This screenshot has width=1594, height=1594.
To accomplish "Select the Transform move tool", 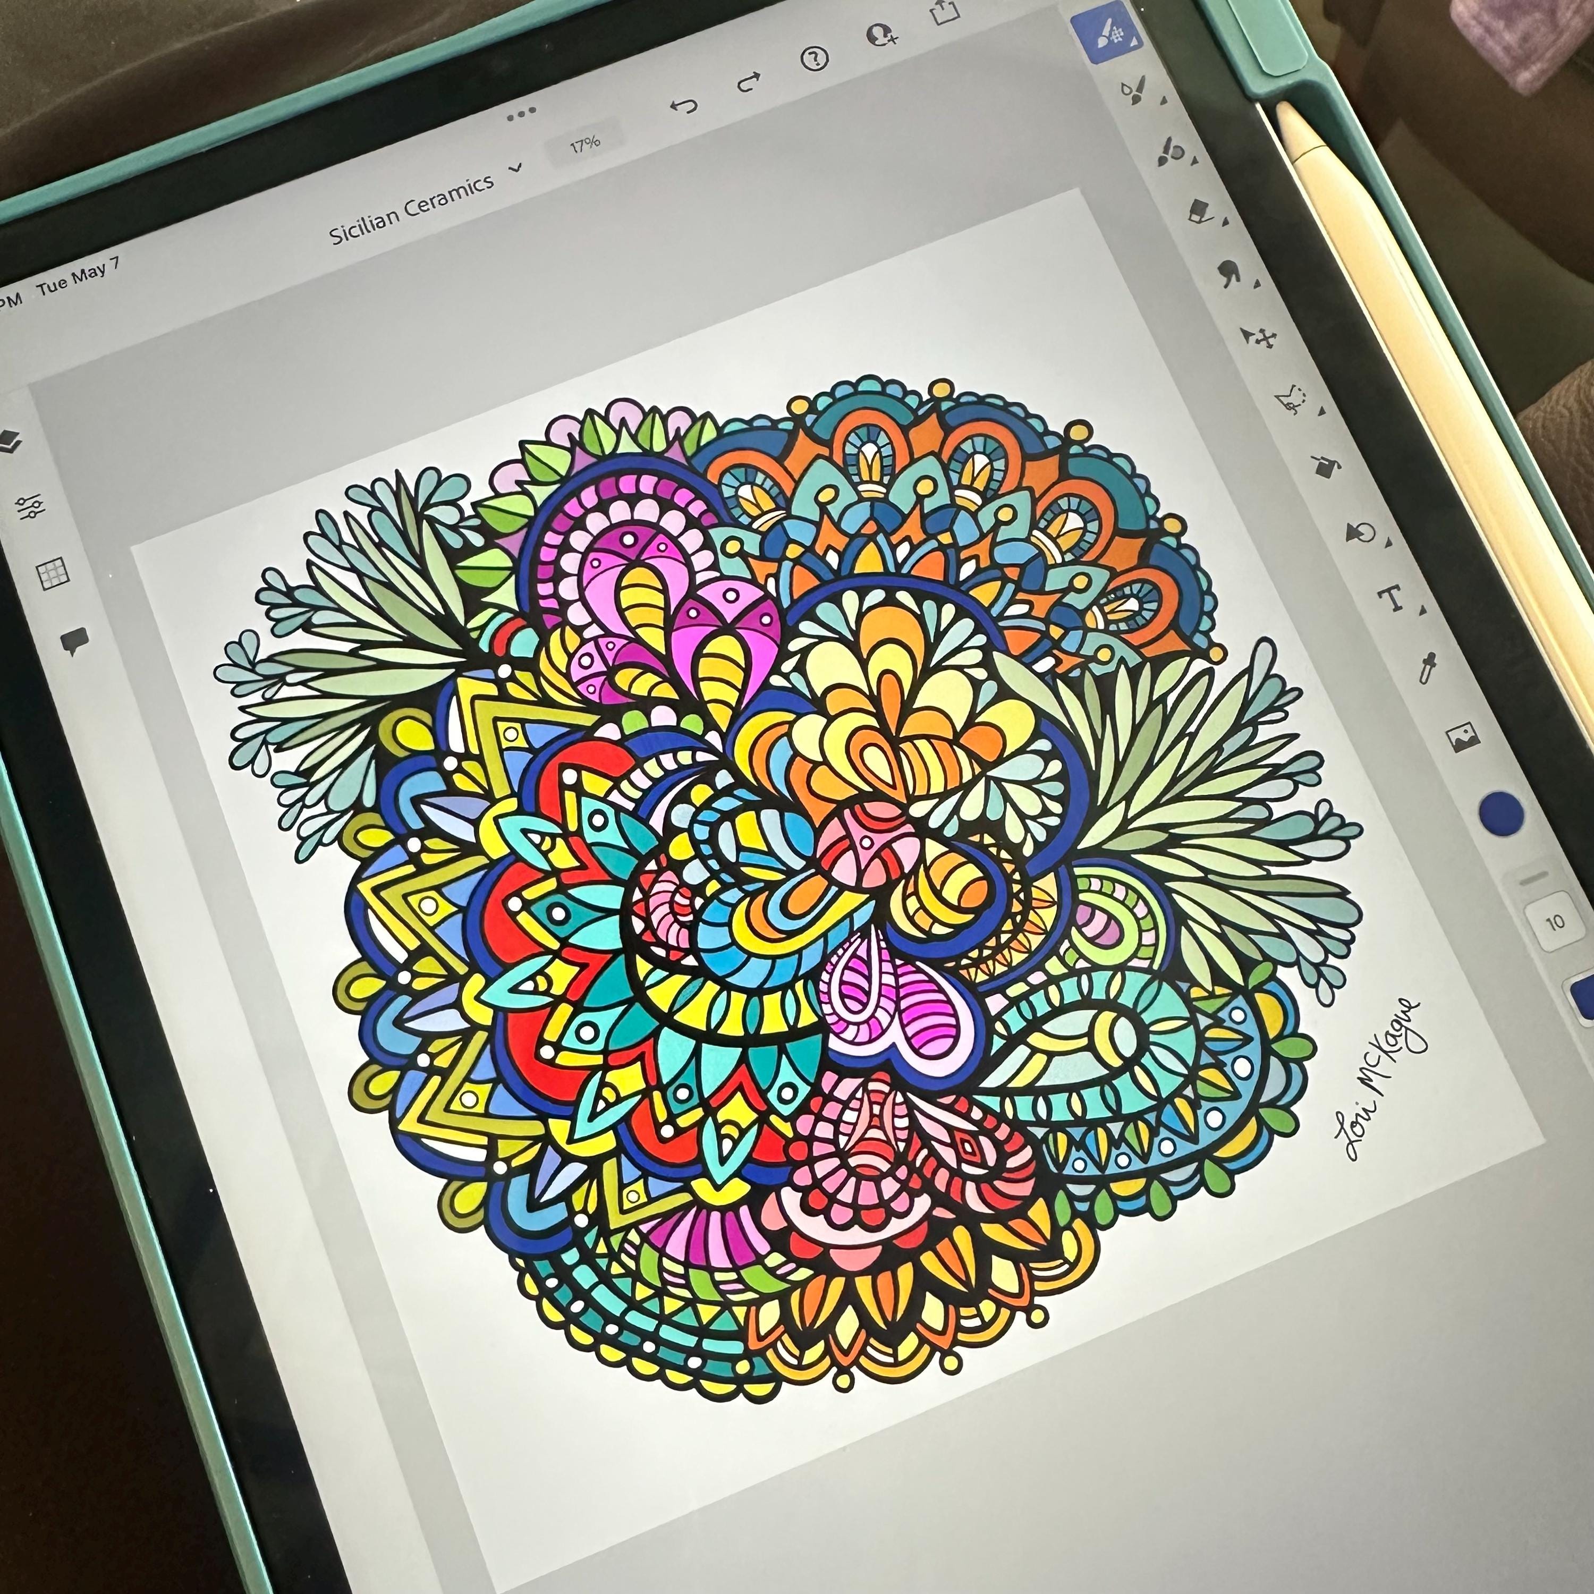I will point(1260,337).
